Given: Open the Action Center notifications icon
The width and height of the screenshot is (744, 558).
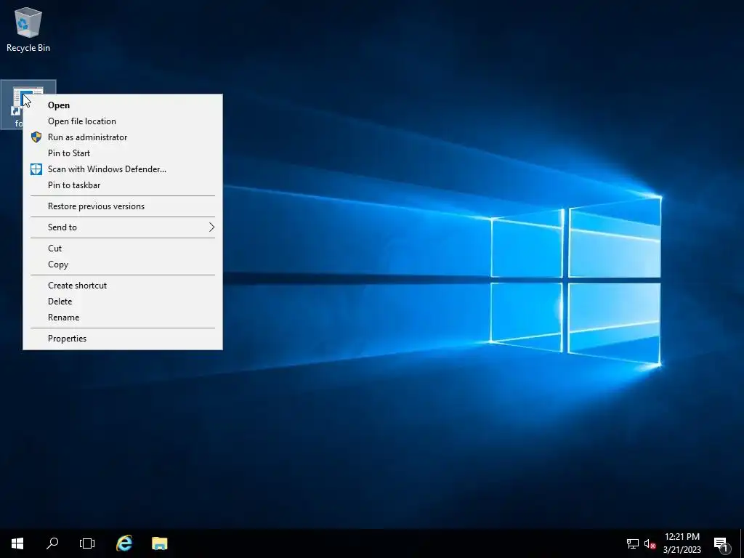Looking at the screenshot, I should pos(721,543).
